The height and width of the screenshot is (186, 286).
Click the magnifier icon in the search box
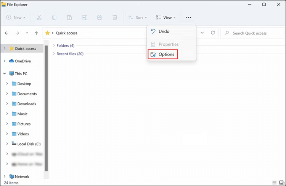pos(227,33)
